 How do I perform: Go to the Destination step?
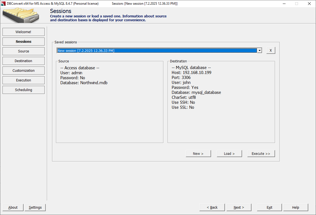click(x=23, y=61)
